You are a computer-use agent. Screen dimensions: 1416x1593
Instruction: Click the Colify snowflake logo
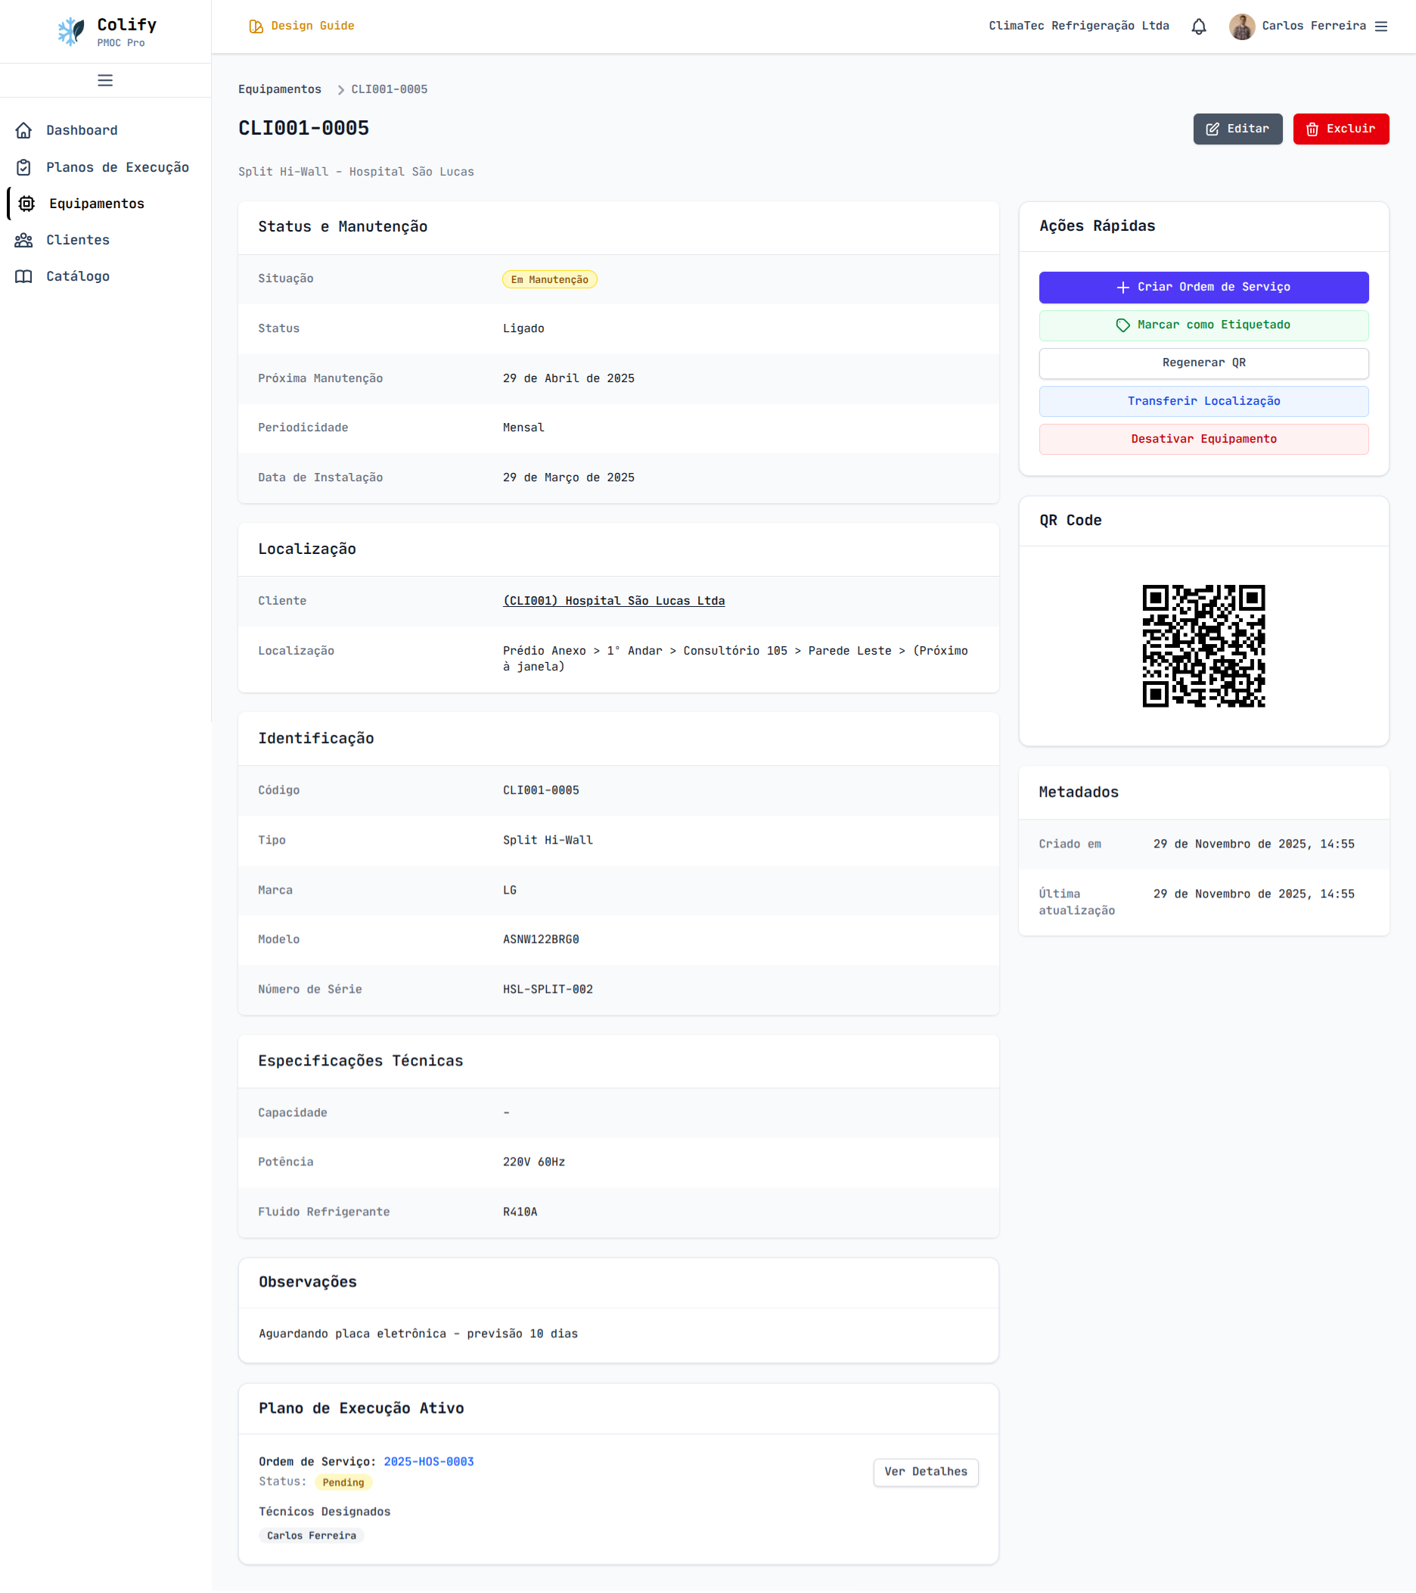click(x=72, y=31)
